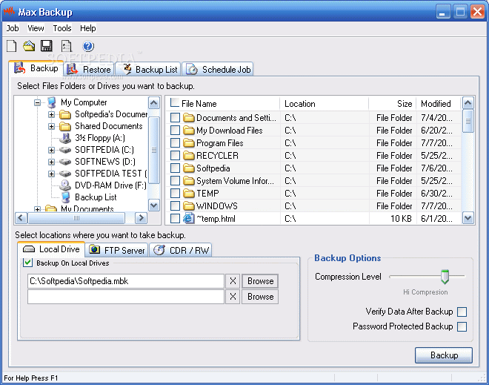Open the Tools menu
489x385 pixels.
pyautogui.click(x=62, y=28)
